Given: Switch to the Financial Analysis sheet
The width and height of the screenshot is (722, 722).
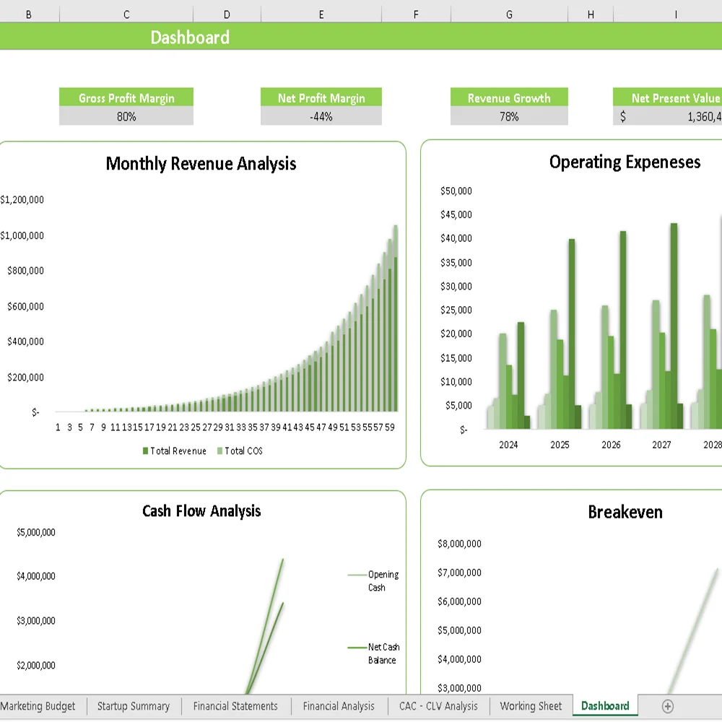Looking at the screenshot, I should pos(338,706).
